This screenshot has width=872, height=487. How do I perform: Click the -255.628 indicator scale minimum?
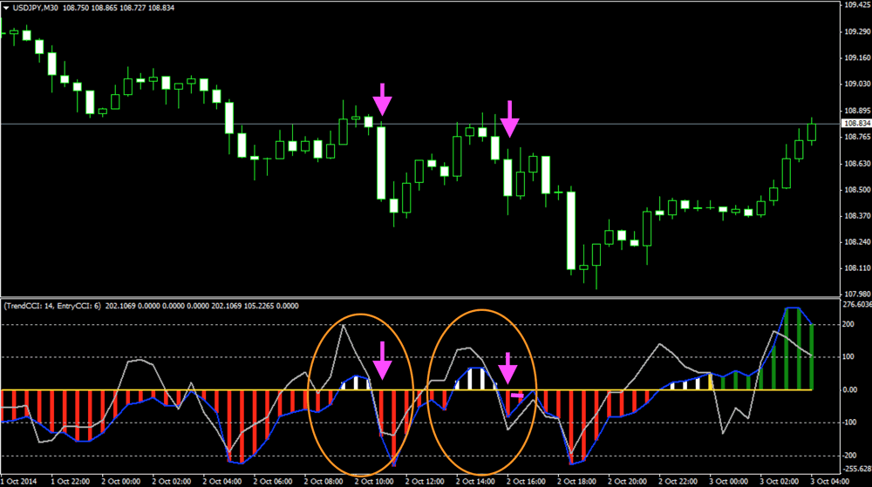pos(856,470)
